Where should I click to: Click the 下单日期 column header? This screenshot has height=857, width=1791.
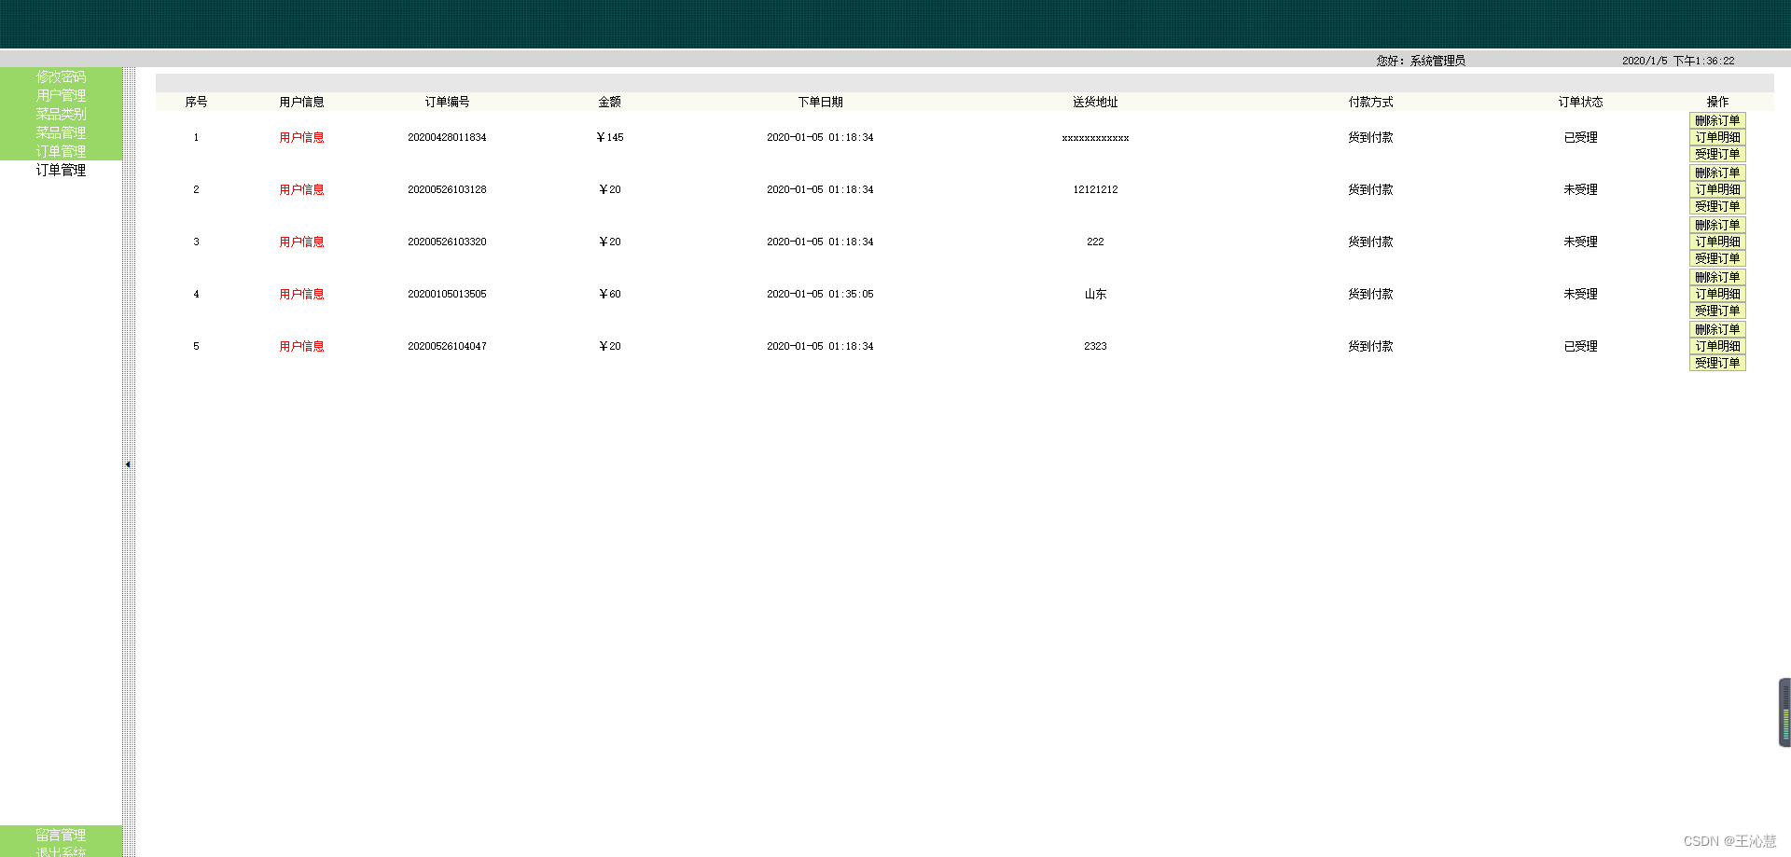coord(820,102)
